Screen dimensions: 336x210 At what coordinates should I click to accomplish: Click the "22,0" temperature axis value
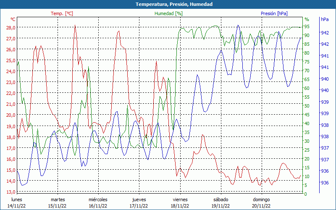pos(11,93)
